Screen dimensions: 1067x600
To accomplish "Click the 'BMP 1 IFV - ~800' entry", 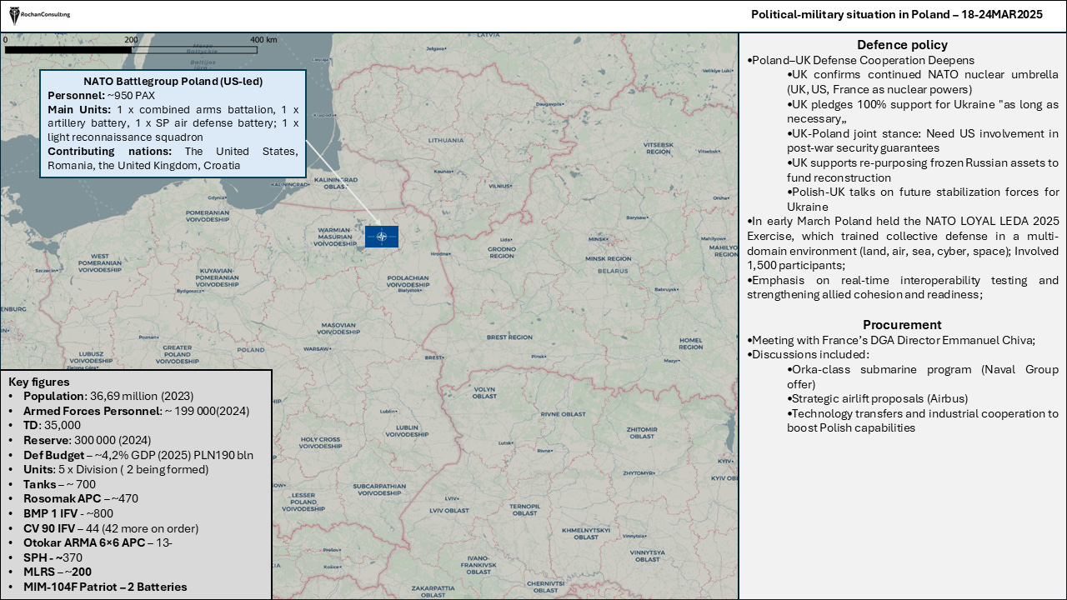I will point(68,513).
